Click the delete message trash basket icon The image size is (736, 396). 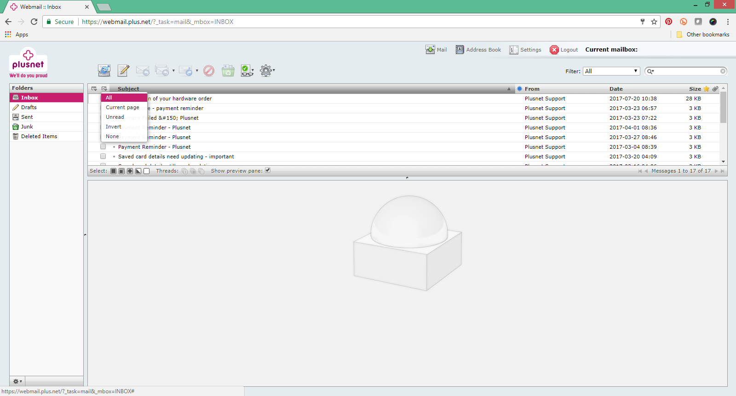[228, 70]
